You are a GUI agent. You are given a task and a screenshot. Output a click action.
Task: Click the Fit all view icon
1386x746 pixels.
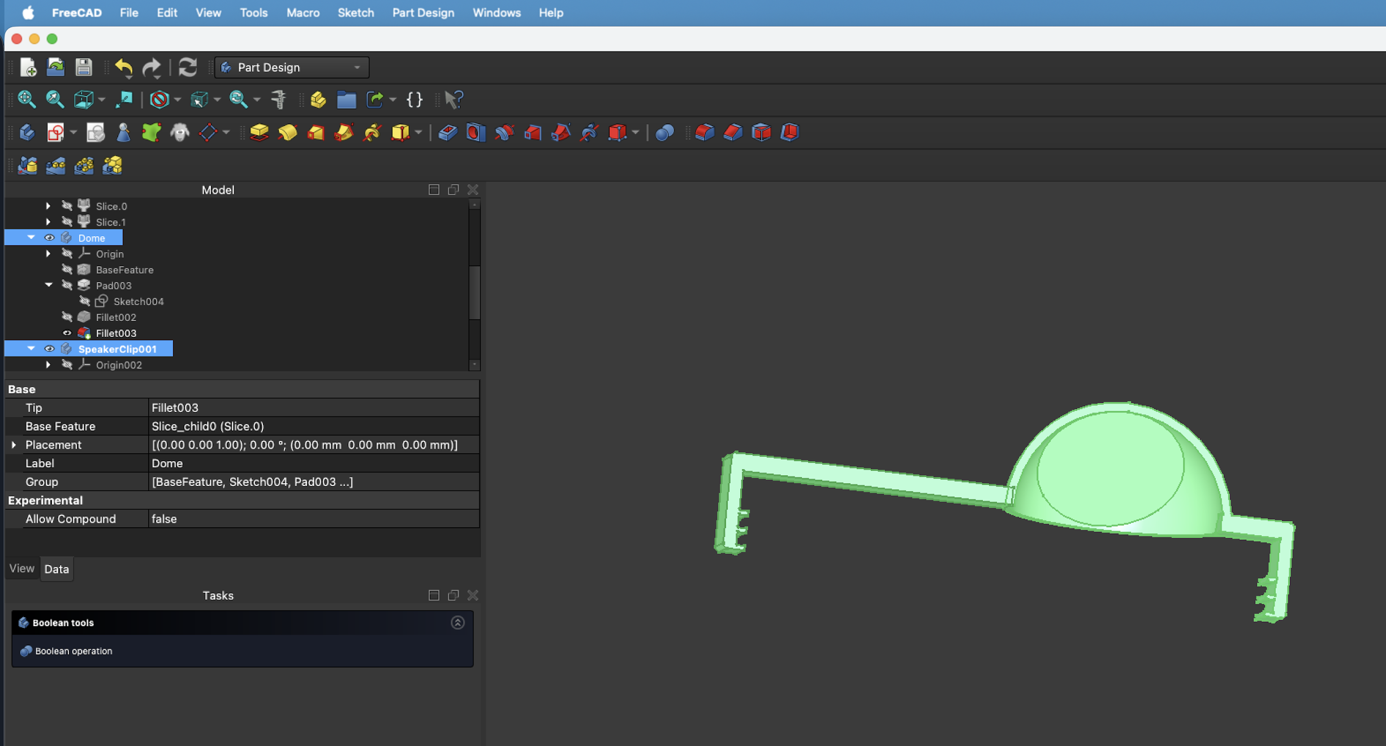[27, 99]
